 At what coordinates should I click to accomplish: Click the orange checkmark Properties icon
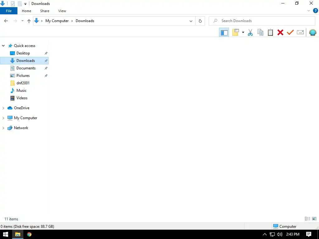tap(290, 32)
